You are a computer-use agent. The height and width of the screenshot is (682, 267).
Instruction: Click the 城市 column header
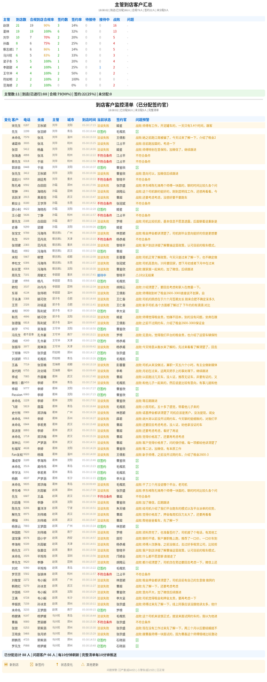click(x=70, y=120)
